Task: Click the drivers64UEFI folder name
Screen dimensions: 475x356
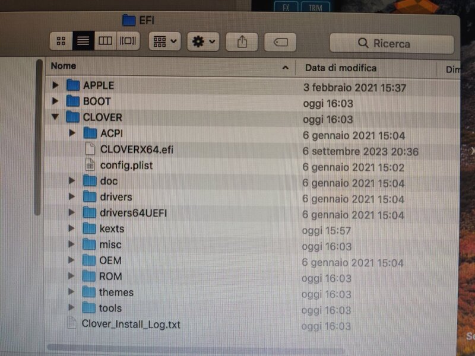Action: point(133,213)
